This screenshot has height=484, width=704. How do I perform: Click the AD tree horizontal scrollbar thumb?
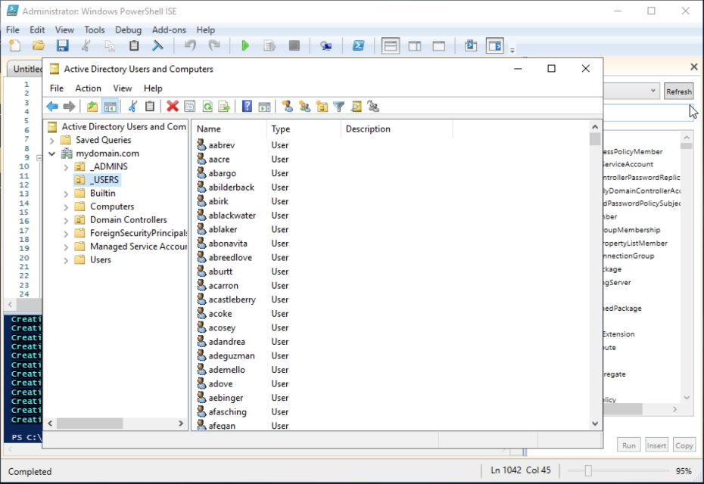pyautogui.click(x=89, y=423)
